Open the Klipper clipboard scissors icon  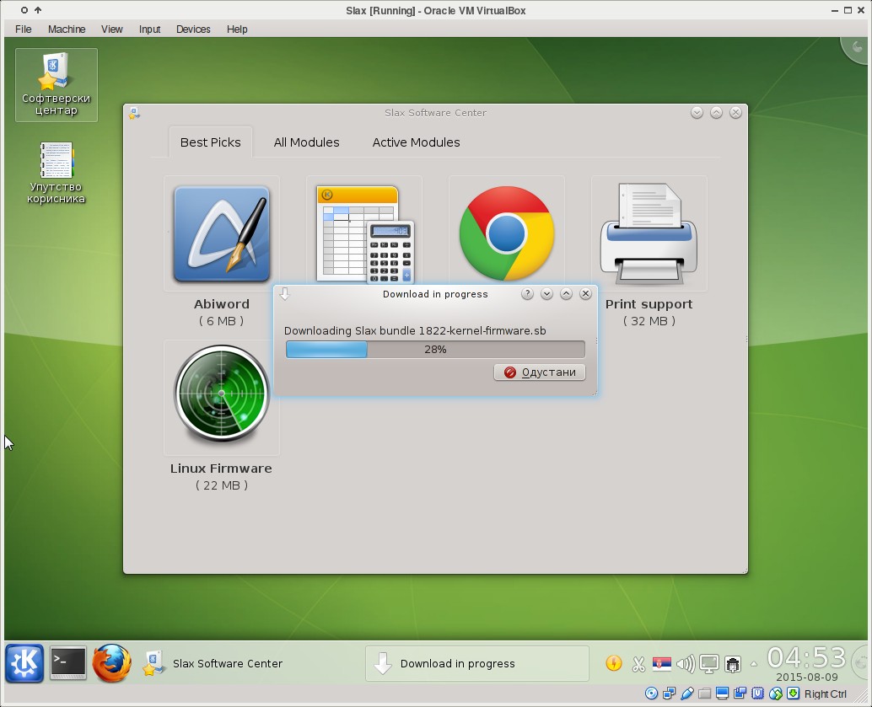(638, 664)
